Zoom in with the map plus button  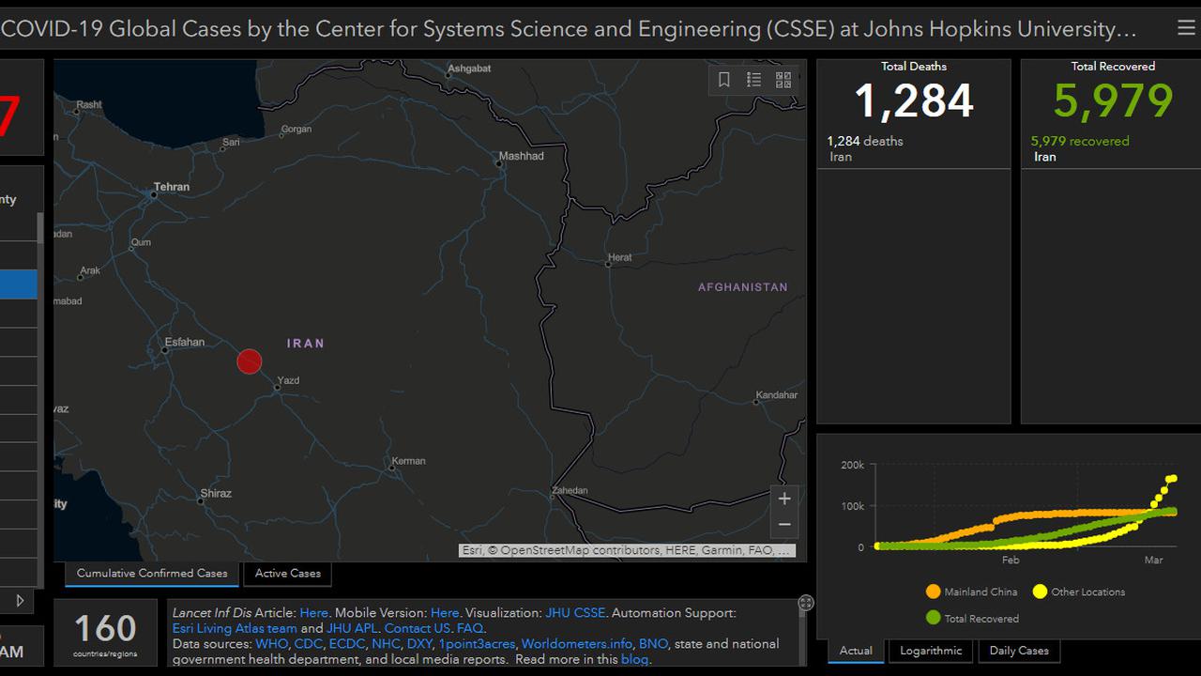[x=784, y=499]
